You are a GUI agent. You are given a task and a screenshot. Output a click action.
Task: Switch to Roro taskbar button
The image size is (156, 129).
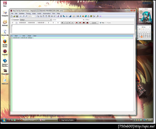pos(48,120)
